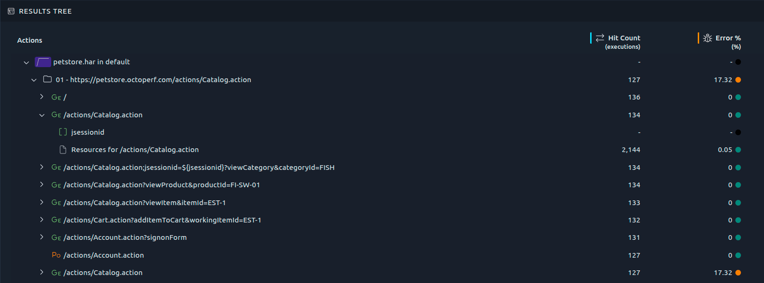The height and width of the screenshot is (283, 764).
Task: Expand the last /actions/Catalog.action request
Action: pyautogui.click(x=41, y=272)
